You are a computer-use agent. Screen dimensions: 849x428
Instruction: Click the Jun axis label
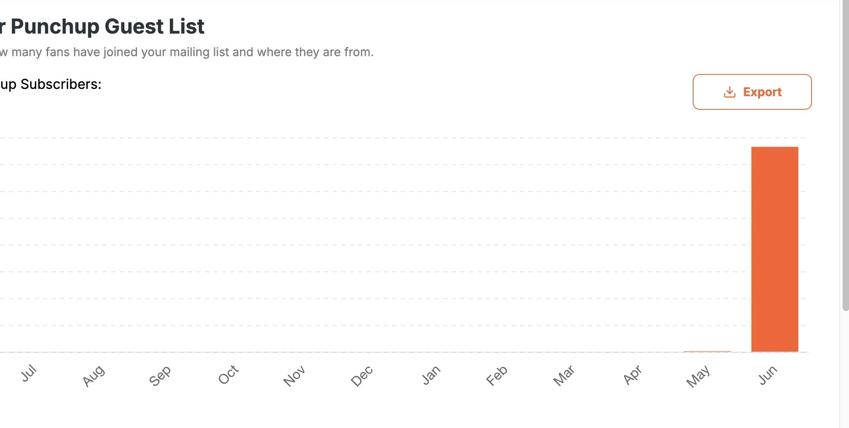[768, 375]
